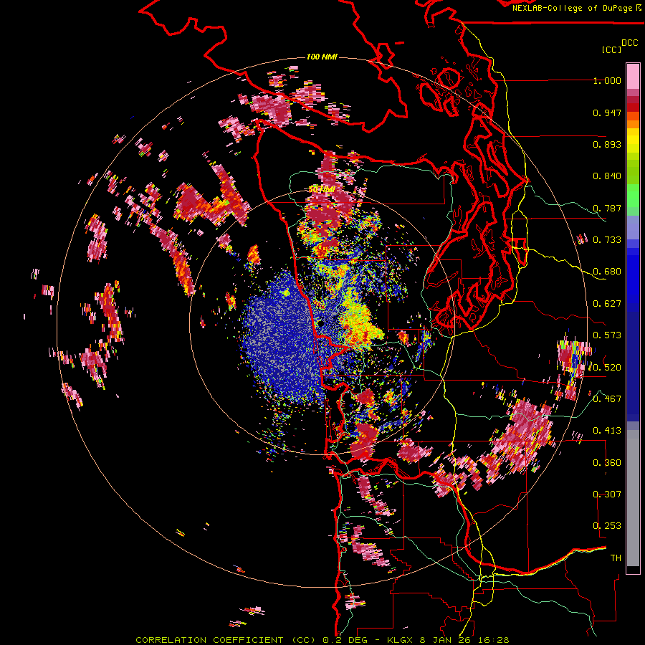Screen dimensions: 645x645
Task: Click the TH threshold label
Action: [616, 558]
